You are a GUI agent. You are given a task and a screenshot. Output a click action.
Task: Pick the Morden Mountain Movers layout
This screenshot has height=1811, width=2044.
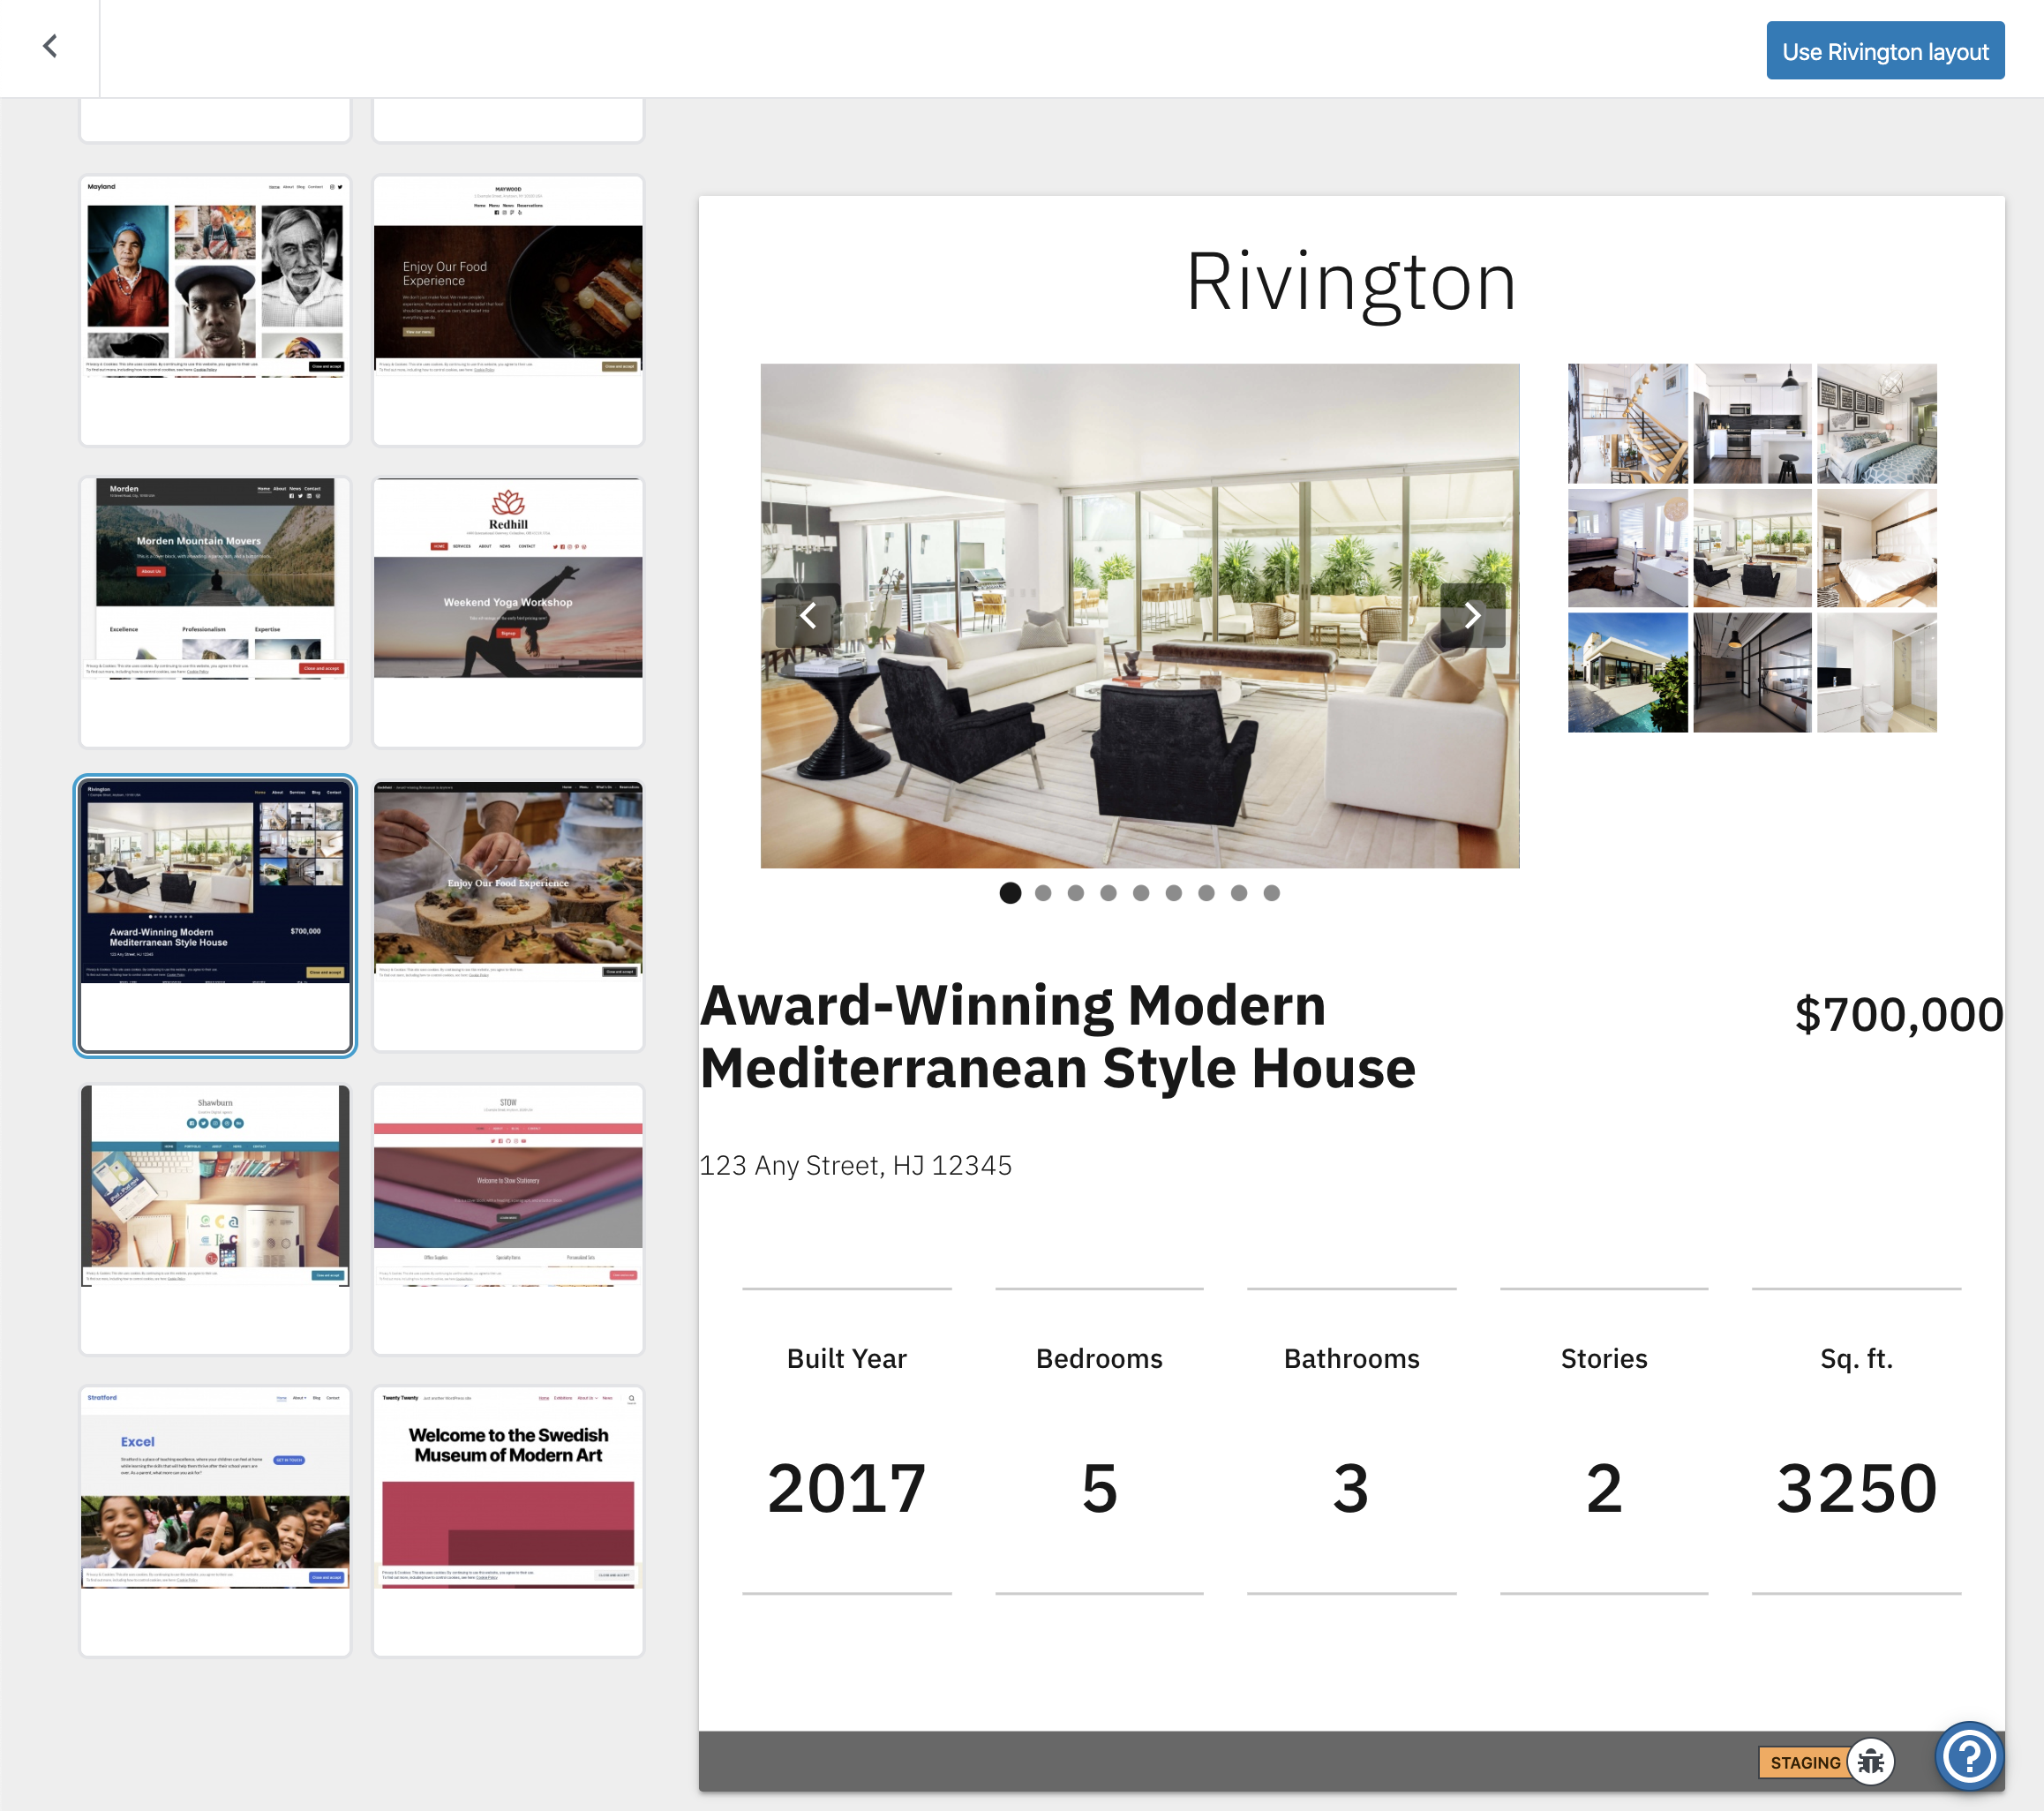click(x=215, y=611)
